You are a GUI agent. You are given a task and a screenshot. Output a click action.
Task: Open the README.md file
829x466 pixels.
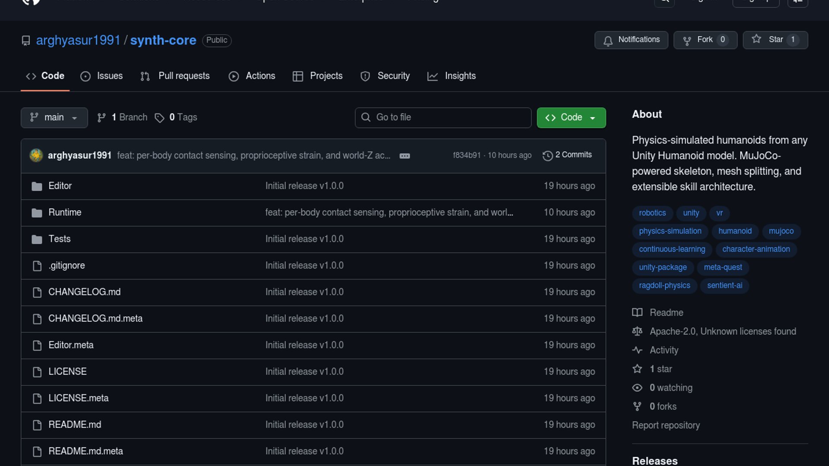tap(75, 425)
